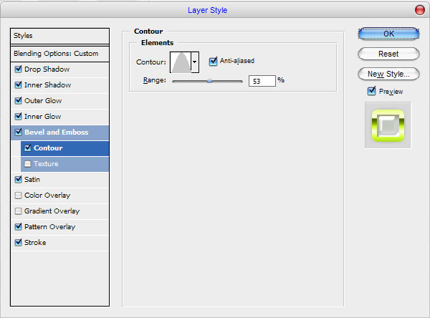Click the Range slider handle

pos(209,81)
